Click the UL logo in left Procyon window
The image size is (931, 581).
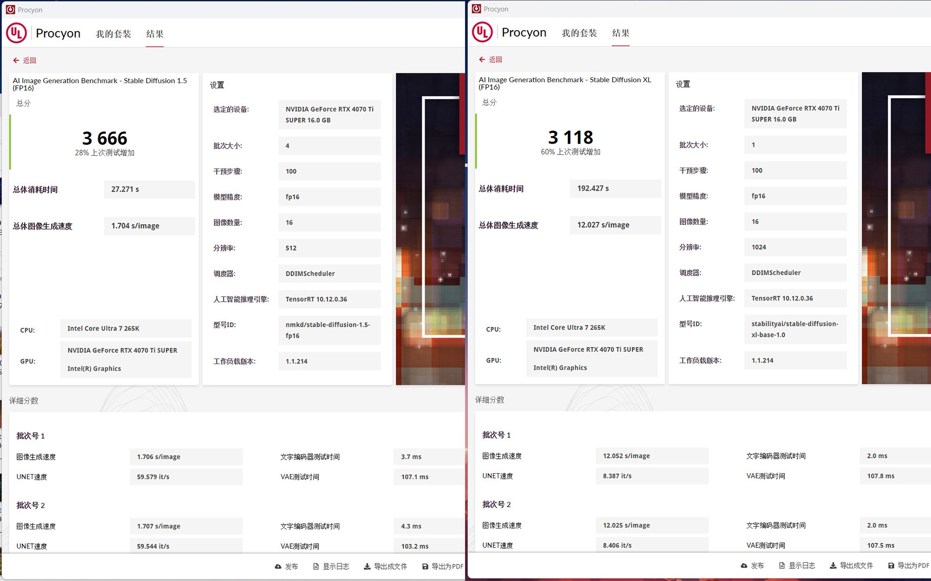click(x=16, y=33)
